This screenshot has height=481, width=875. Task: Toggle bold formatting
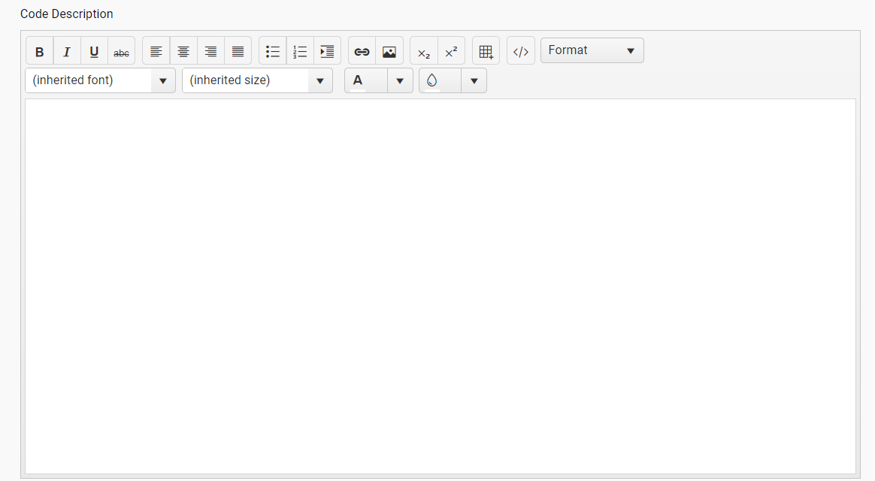pos(40,51)
